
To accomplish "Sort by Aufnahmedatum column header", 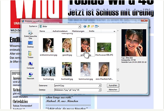I will pyautogui.click(x=61, y=31).
